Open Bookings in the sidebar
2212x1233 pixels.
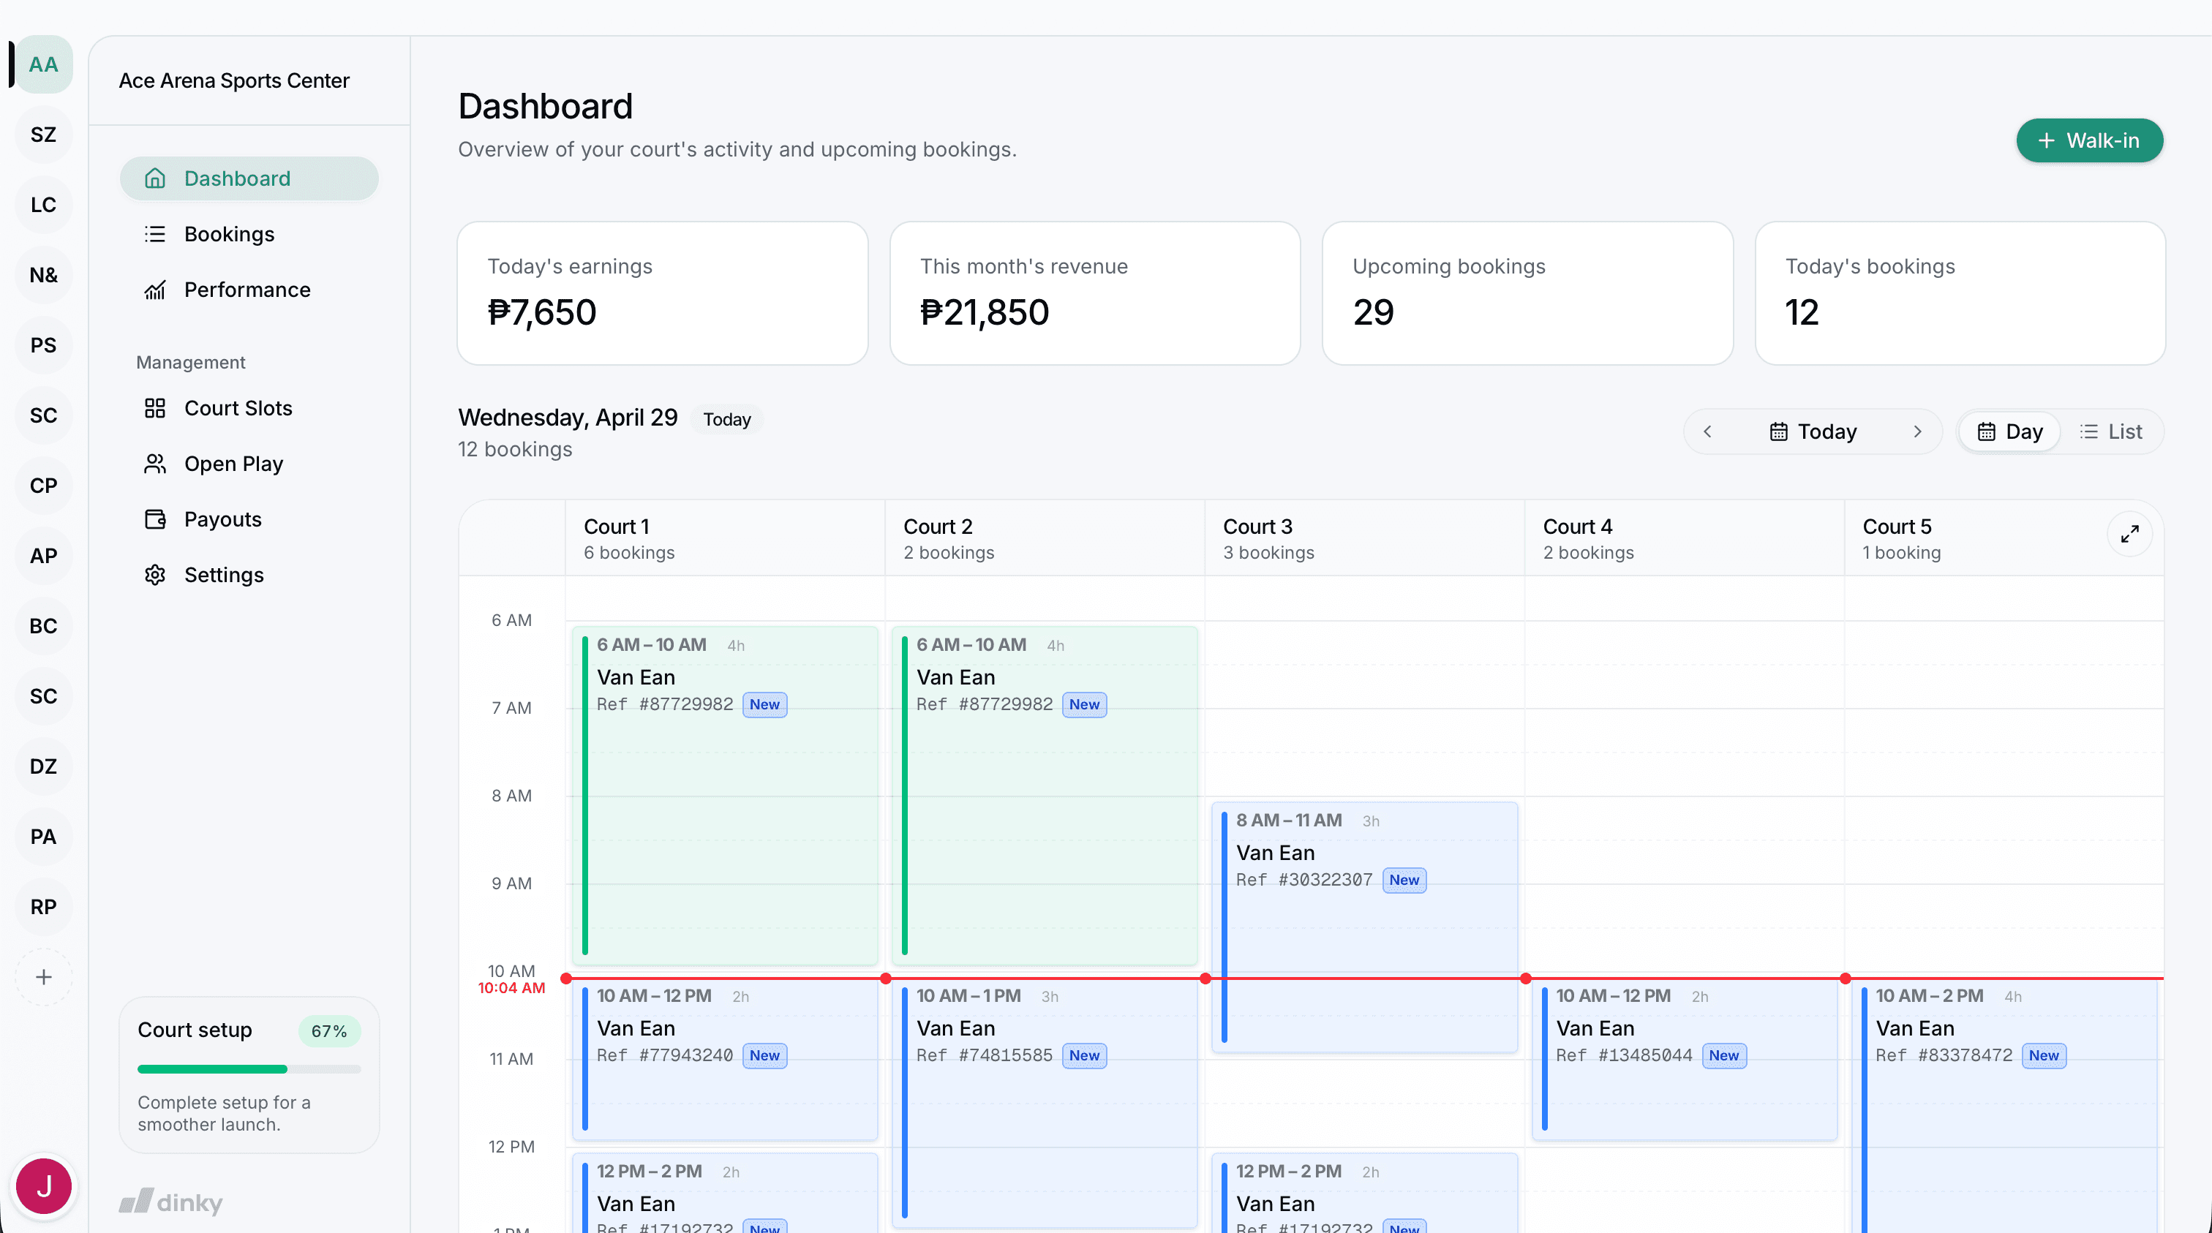point(249,235)
